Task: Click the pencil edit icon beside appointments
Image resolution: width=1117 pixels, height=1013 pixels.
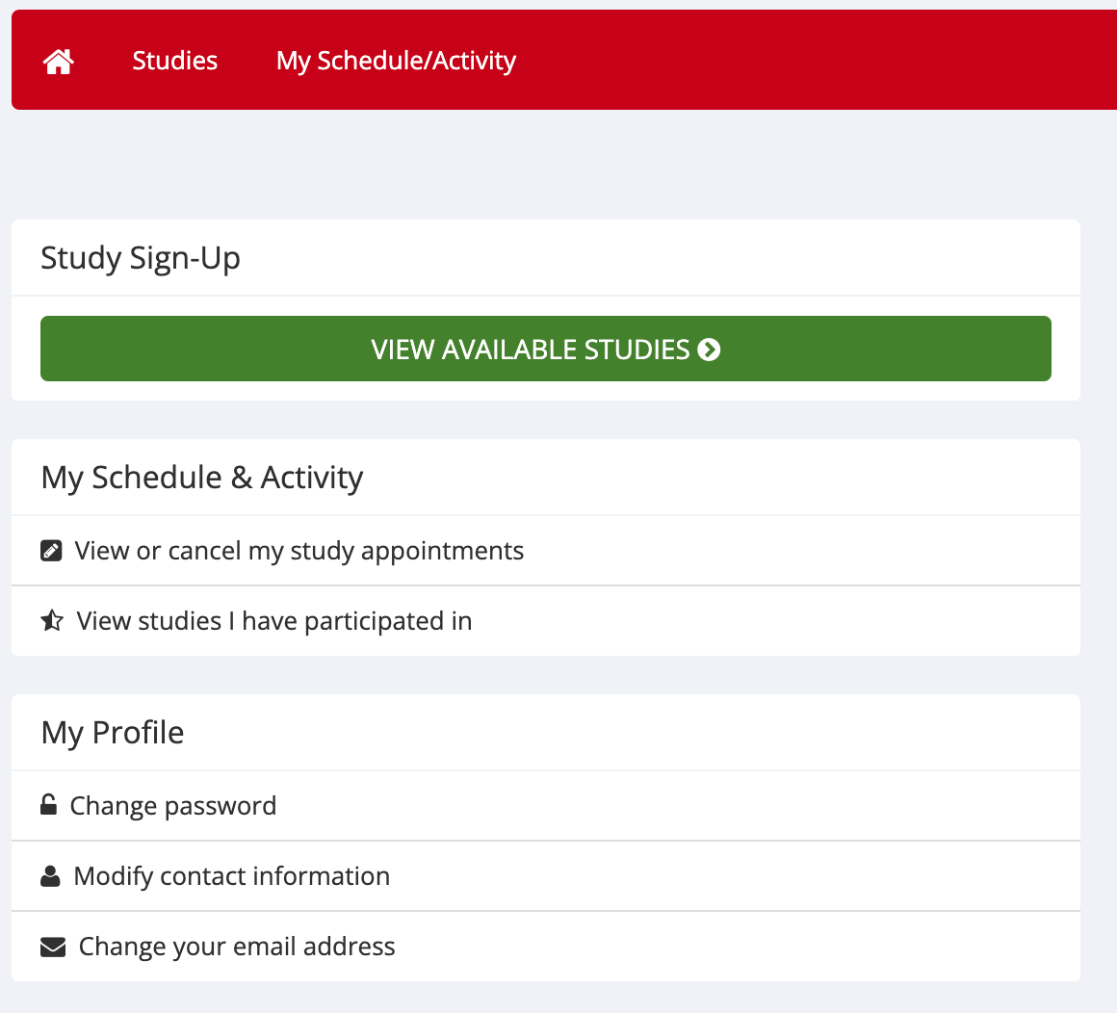Action: [x=51, y=551]
